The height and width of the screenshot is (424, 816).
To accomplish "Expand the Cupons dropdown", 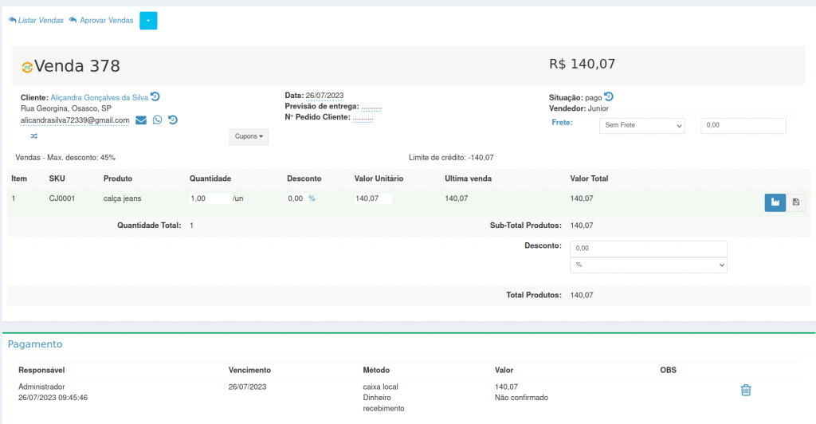I will [x=249, y=136].
